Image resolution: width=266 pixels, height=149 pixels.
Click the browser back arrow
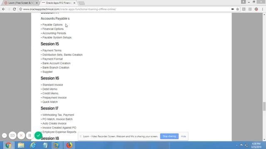click(x=3, y=9)
